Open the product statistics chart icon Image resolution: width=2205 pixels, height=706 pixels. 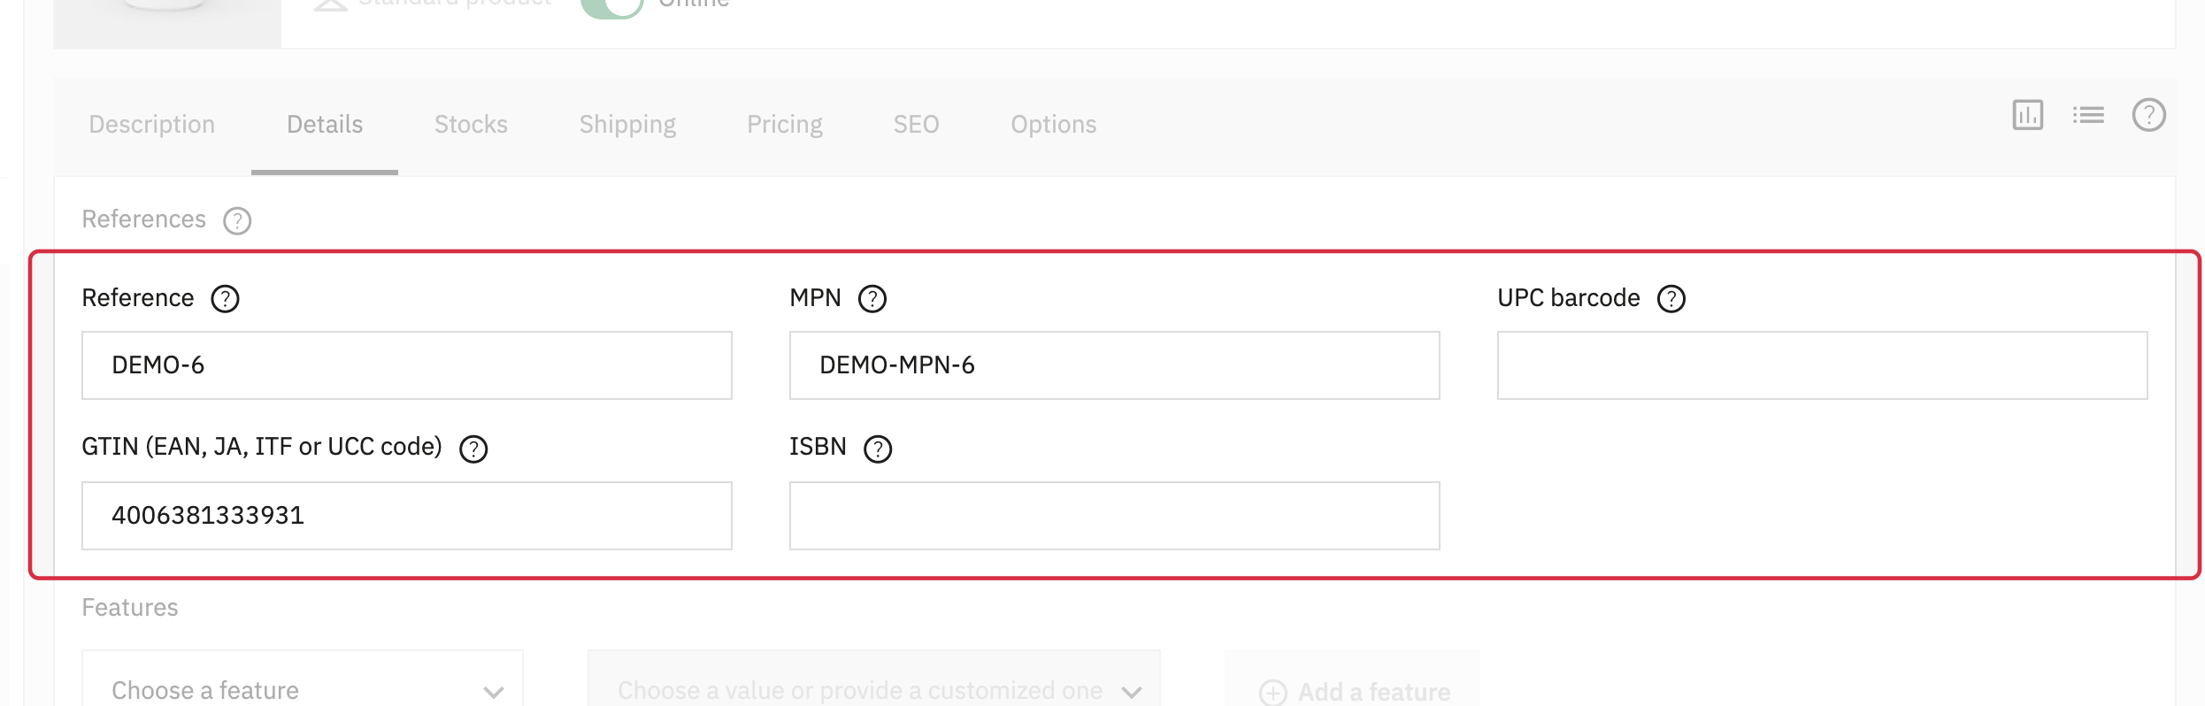click(2027, 115)
